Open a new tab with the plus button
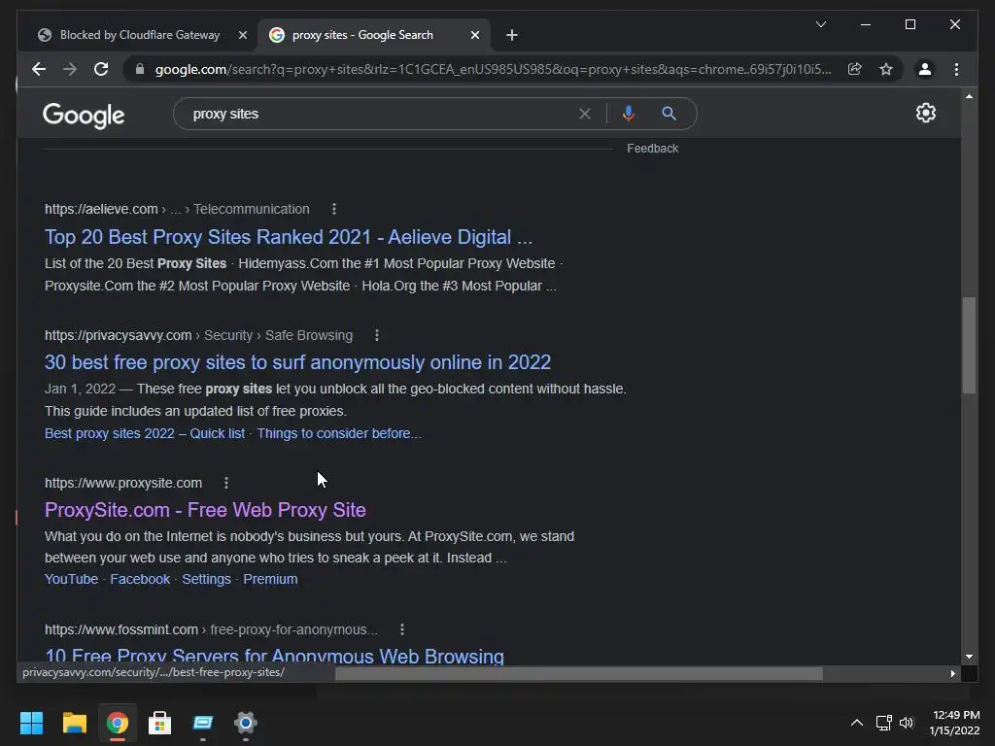Viewport: 995px width, 746px height. [x=512, y=35]
